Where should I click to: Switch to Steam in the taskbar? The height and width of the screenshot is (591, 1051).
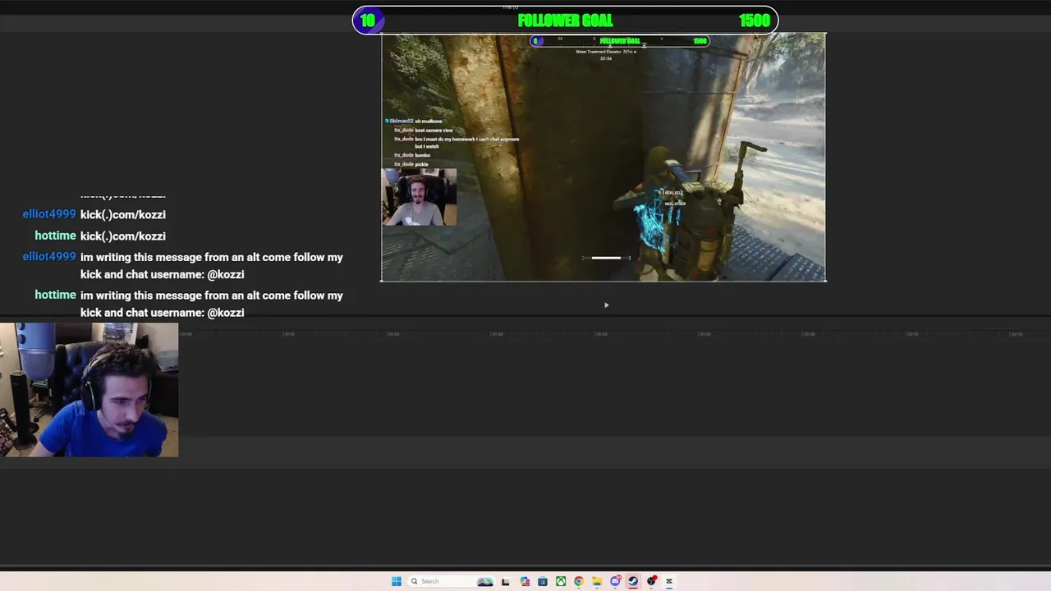[x=633, y=581]
